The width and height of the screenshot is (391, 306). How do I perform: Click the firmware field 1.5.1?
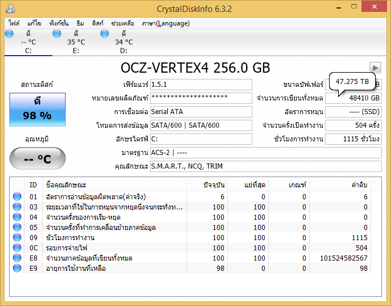point(201,85)
